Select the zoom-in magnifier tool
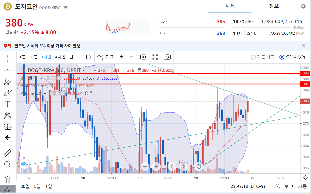311x194 pixels. pos(8,164)
